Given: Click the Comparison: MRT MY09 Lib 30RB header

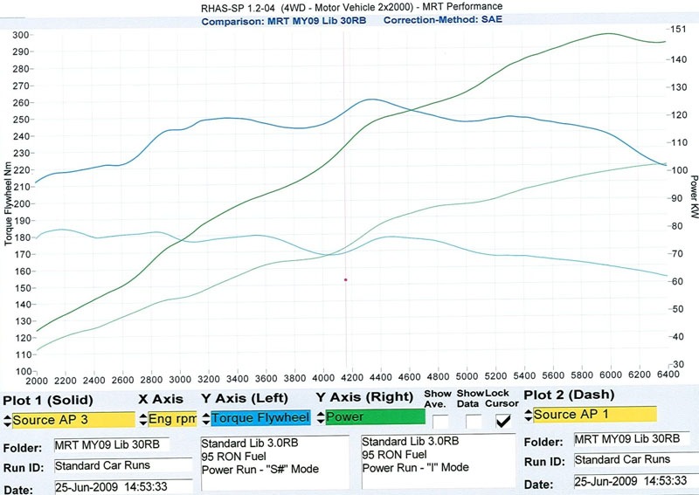Looking at the screenshot, I should (283, 21).
